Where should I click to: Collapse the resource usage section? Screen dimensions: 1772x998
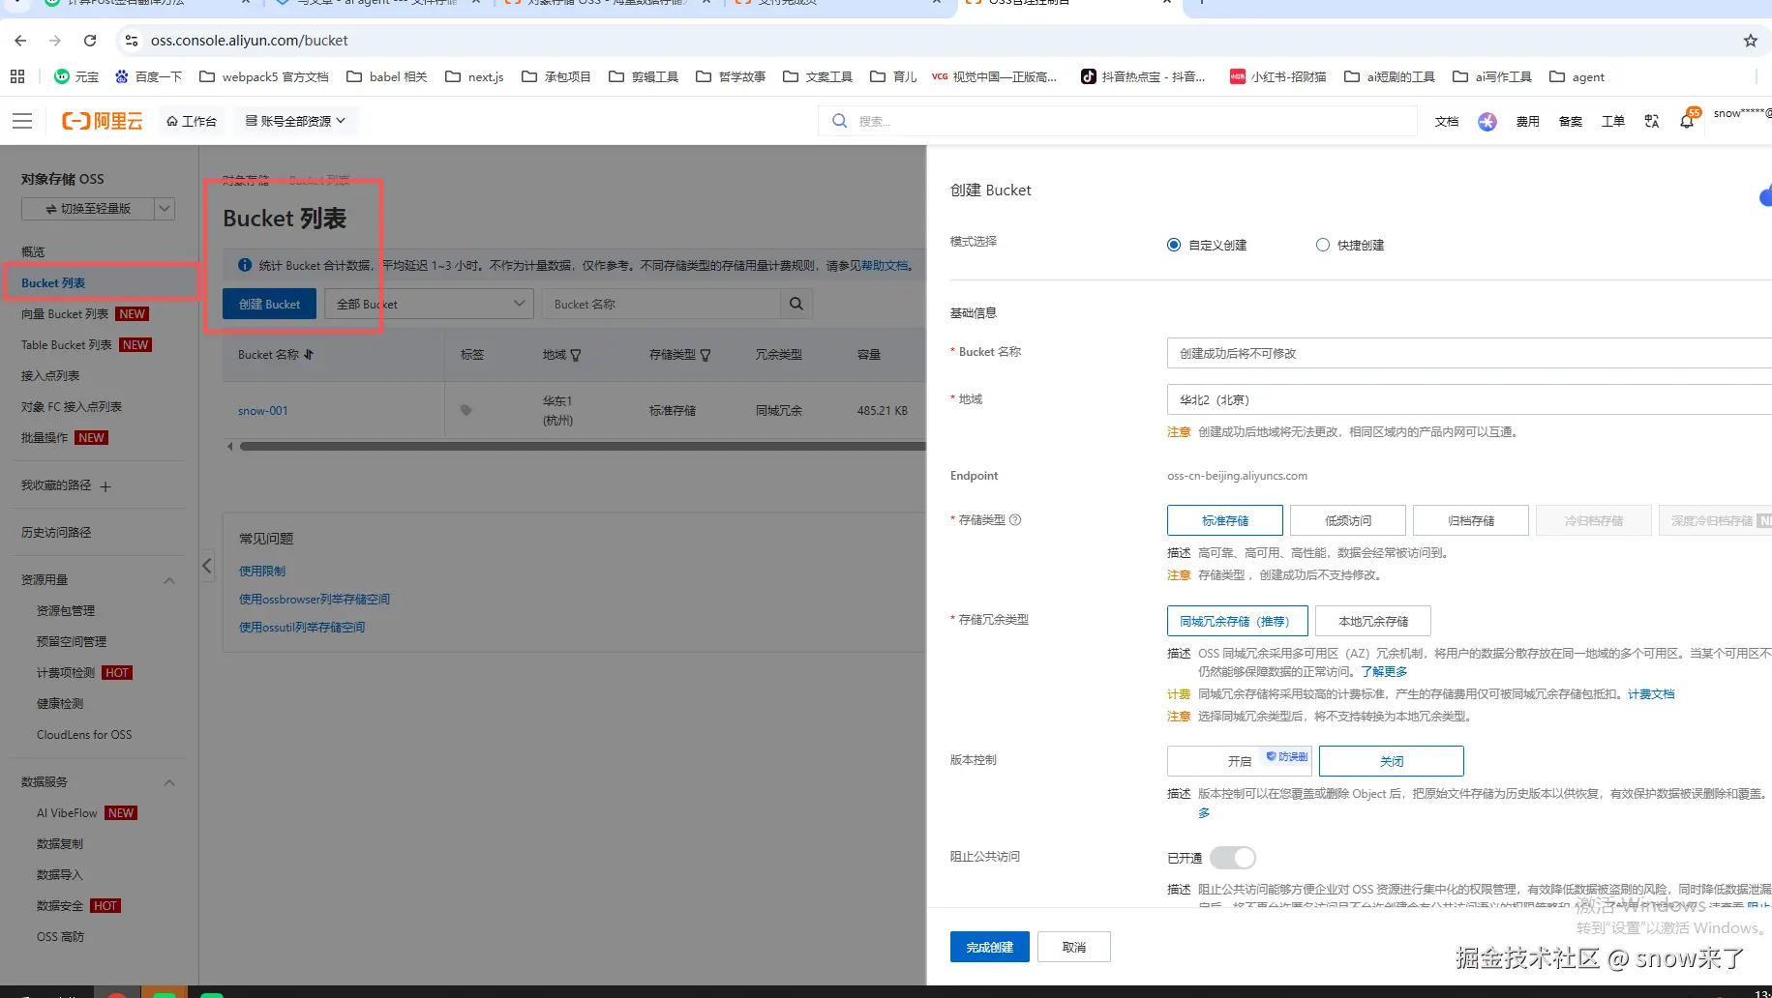[x=169, y=580]
